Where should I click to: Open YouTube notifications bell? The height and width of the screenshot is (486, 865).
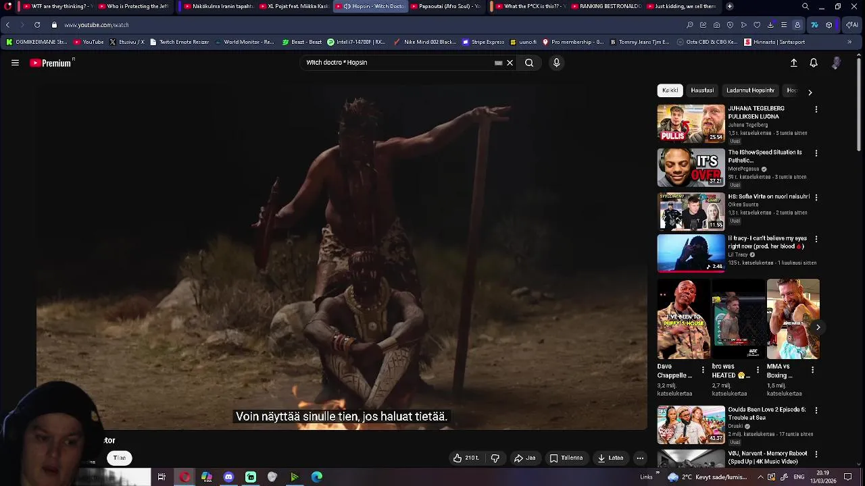click(814, 63)
